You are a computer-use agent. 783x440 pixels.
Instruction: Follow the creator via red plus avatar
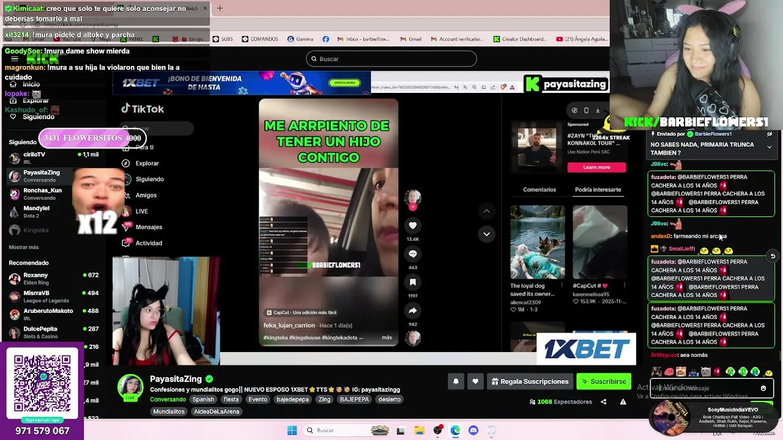(x=413, y=207)
